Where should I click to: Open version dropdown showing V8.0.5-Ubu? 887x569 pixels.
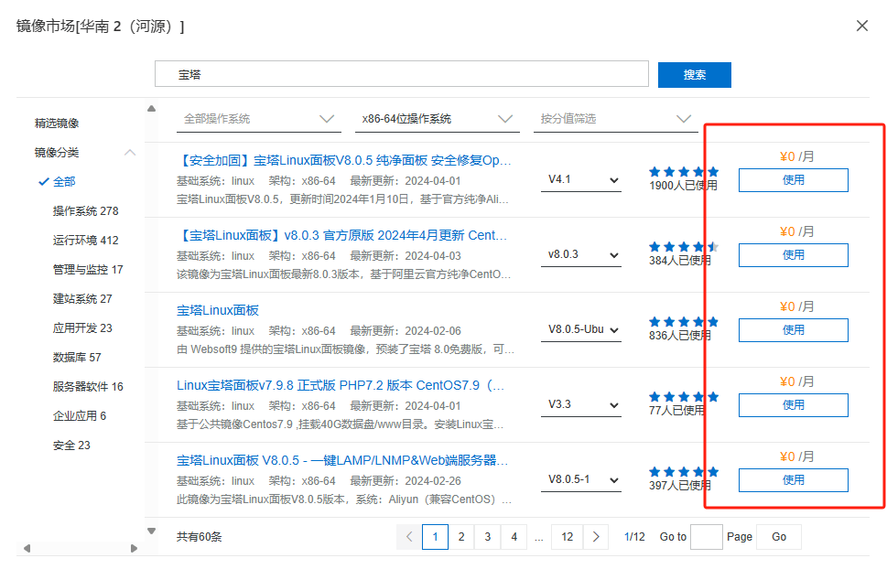click(x=583, y=330)
